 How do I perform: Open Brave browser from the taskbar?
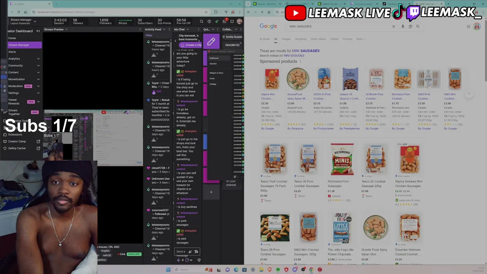pos(270,269)
